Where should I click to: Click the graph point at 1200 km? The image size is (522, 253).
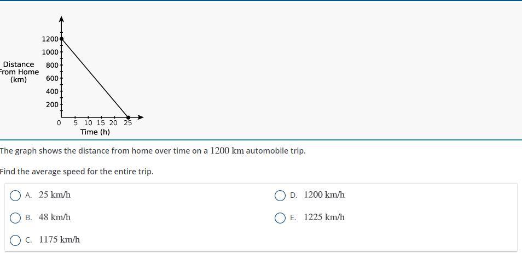pyautogui.click(x=61, y=39)
